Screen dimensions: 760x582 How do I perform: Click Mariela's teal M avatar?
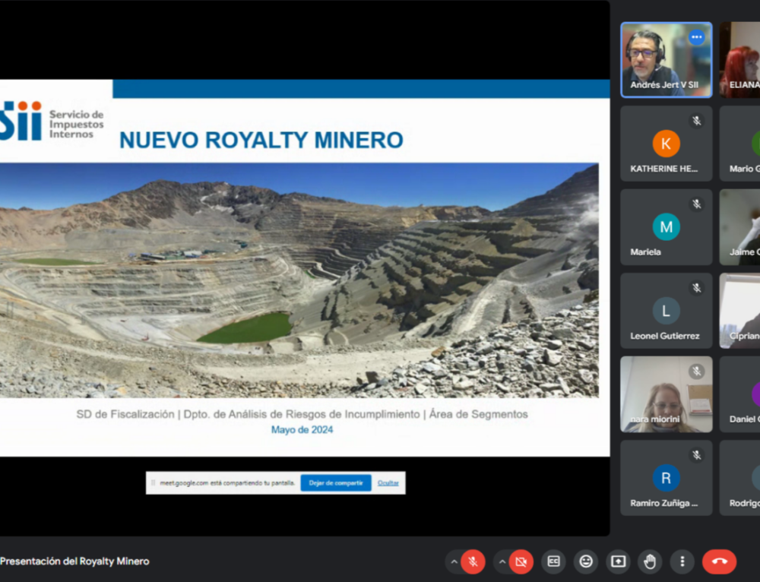667,226
